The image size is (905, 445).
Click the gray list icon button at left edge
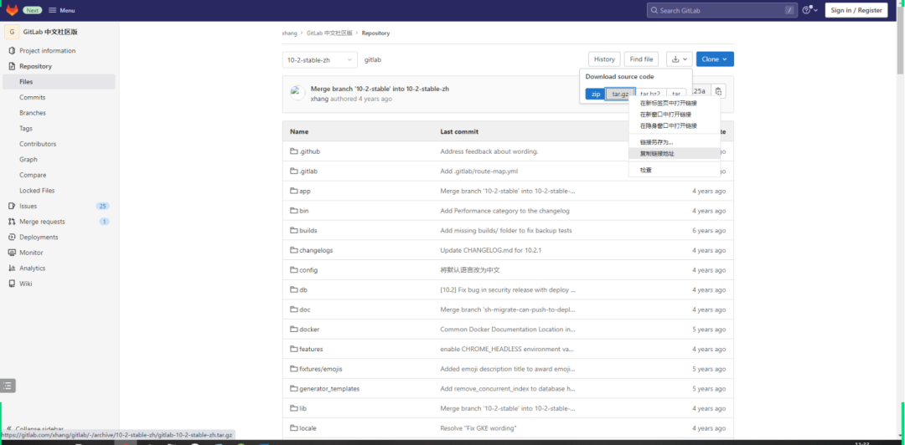coord(8,386)
